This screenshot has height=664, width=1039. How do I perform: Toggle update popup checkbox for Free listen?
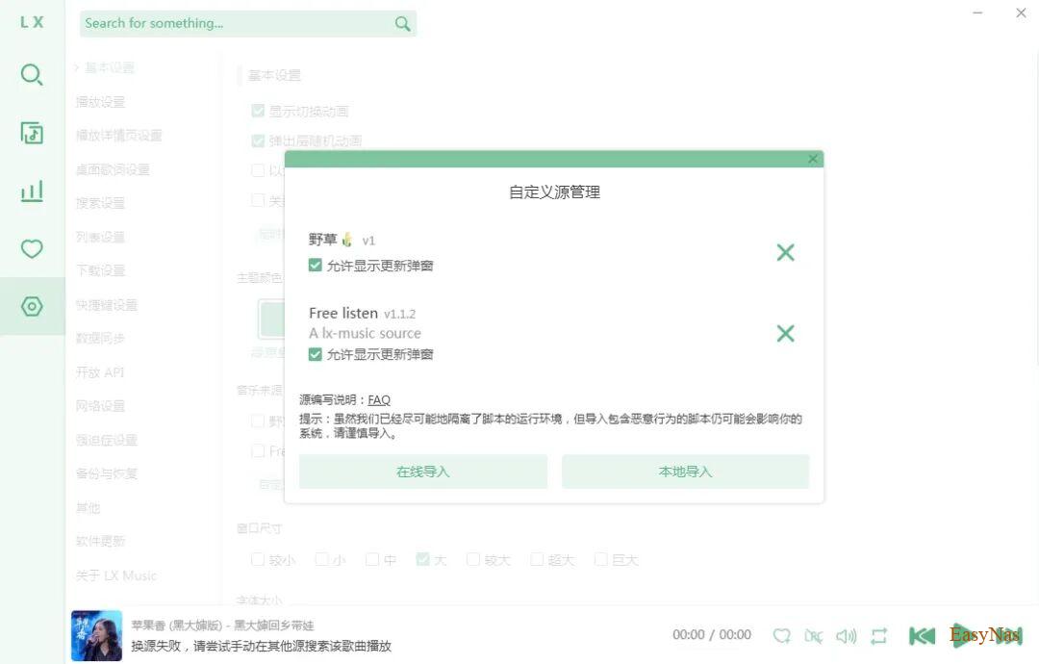316,354
